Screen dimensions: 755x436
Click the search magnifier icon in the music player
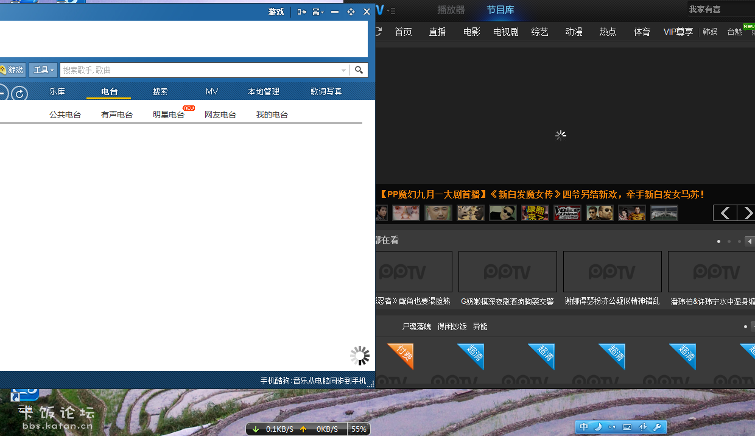click(359, 70)
